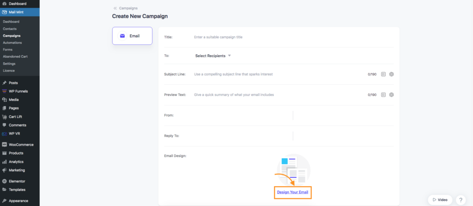
Task: Click the Subject Line emoji/template icon
Action: 383,74
